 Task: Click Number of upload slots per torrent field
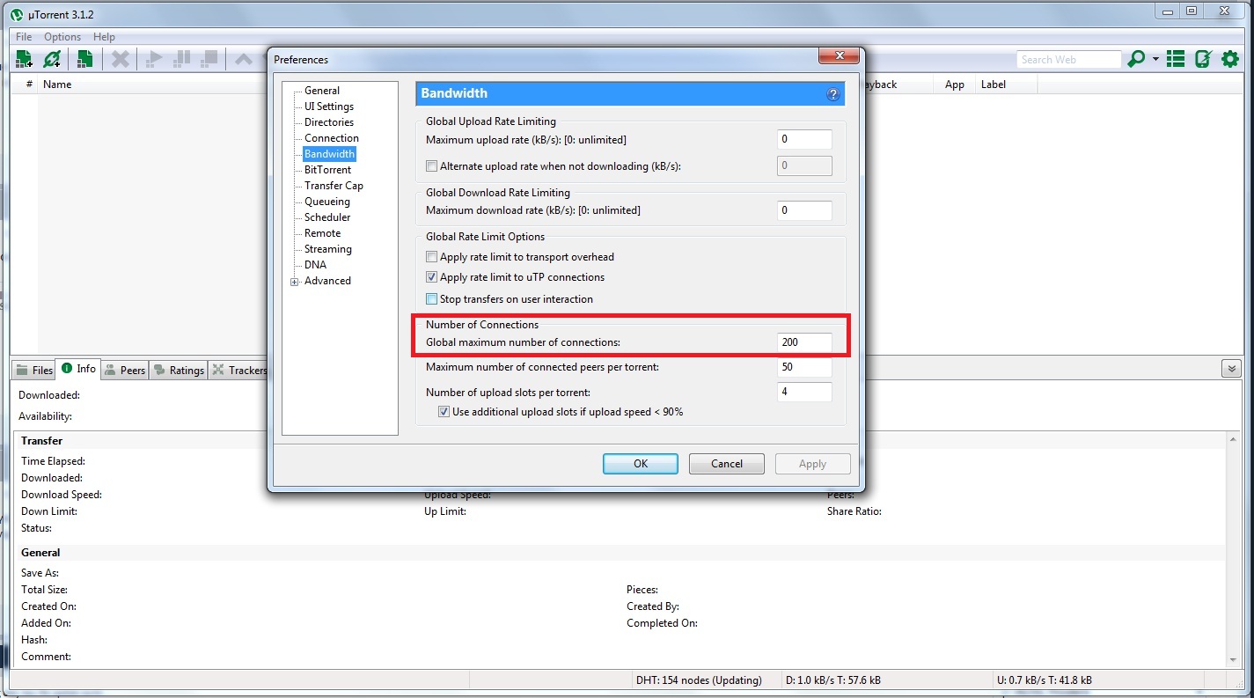click(804, 392)
